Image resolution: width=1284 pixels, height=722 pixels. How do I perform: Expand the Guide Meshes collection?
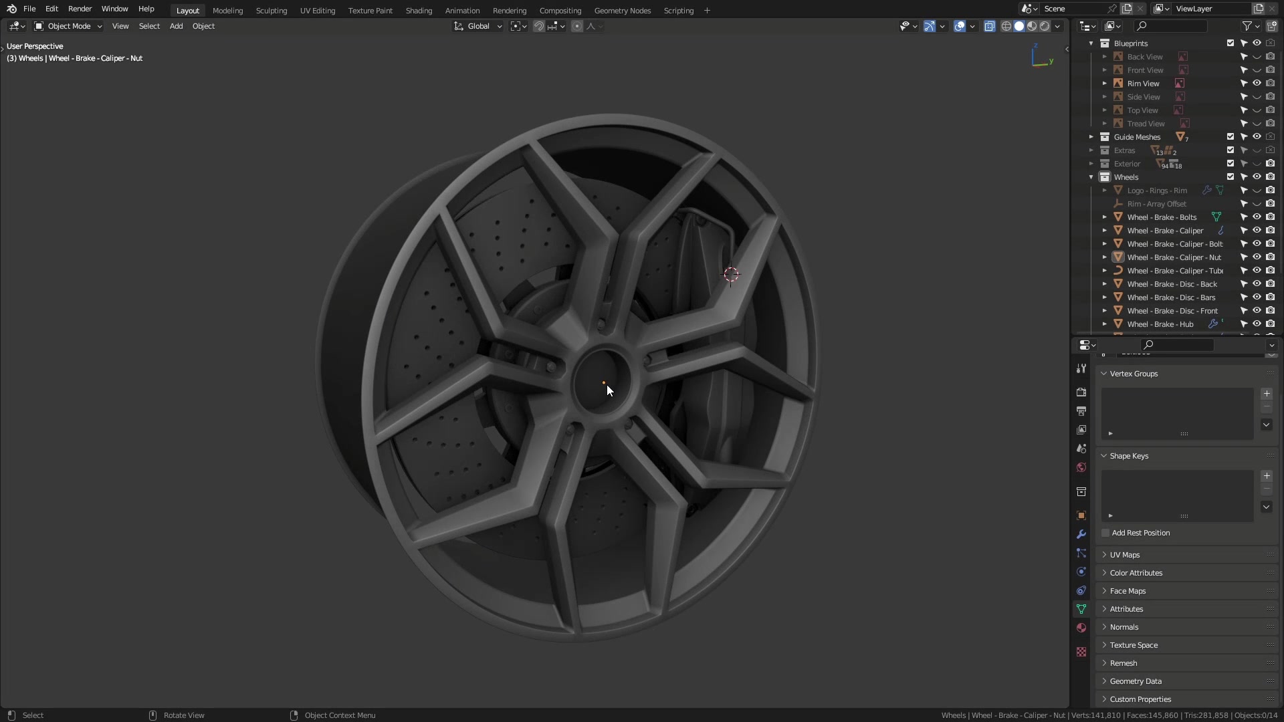tap(1091, 137)
